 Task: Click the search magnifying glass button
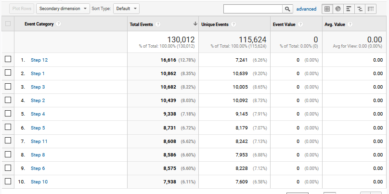287,9
